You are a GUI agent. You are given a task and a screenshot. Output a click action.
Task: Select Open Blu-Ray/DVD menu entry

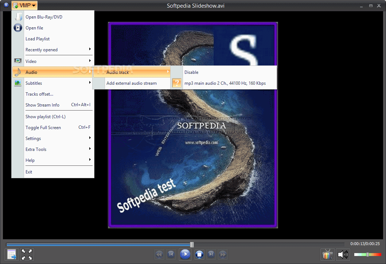coord(53,17)
